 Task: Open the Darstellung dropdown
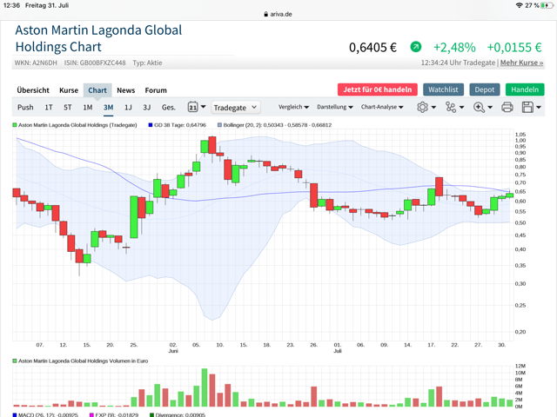click(x=334, y=107)
